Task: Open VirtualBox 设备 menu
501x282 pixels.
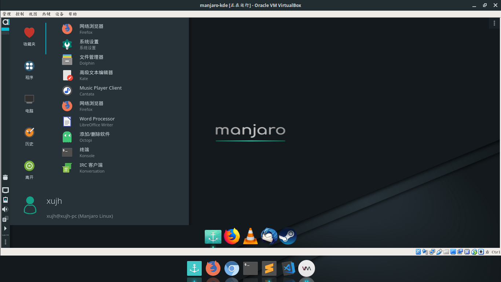Action: click(59, 14)
